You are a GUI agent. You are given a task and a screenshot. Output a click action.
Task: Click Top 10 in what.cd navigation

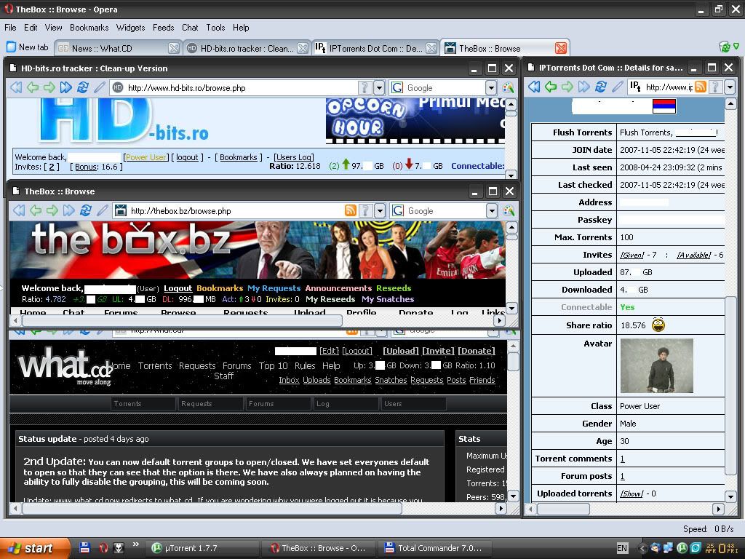(x=274, y=365)
